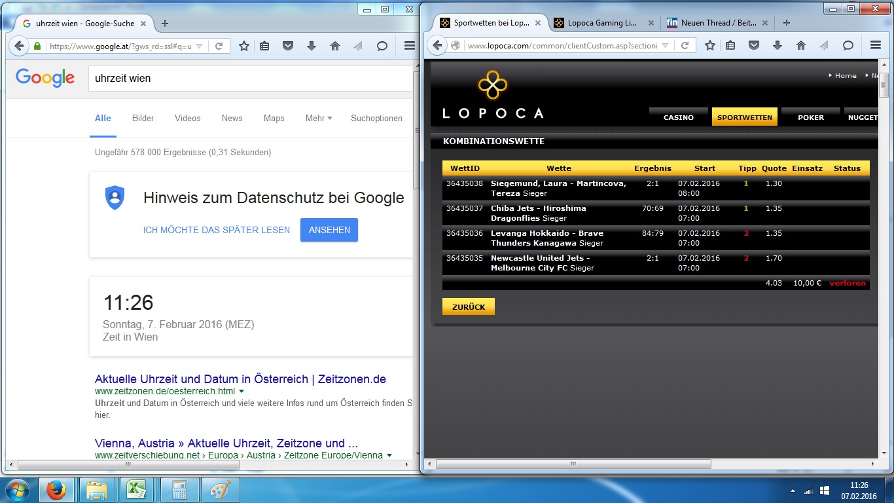Viewport: 894px width, 503px height.
Task: Open Windows Start menu
Action: coord(16,490)
